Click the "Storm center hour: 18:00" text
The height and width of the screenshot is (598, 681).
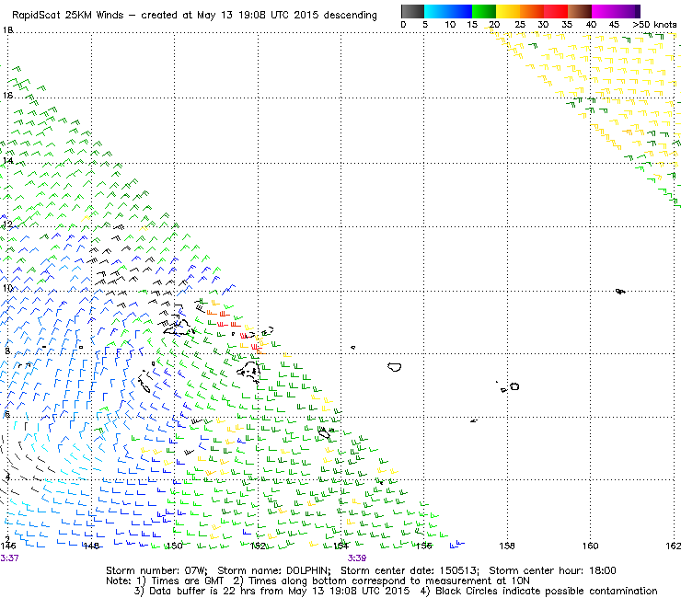click(552, 570)
